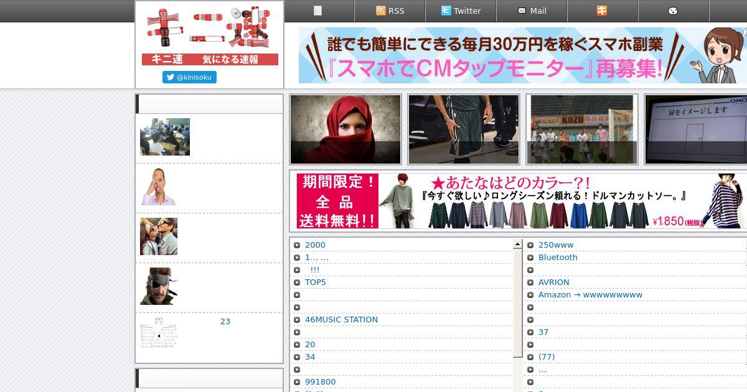Open the document page icon in the navigation bar
The image size is (747, 392).
click(x=318, y=11)
